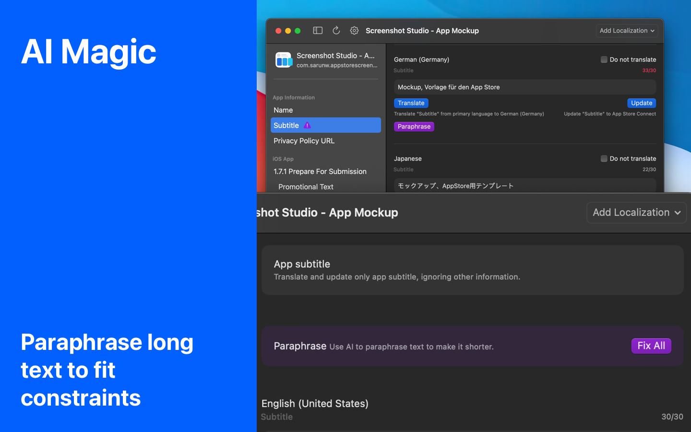Click the purple Paraphrase button under German

coord(414,127)
